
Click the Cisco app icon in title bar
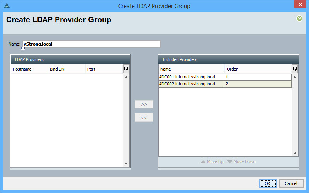point(6,6)
